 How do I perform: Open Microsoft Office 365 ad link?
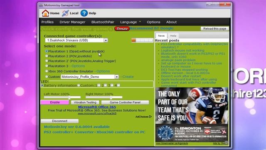coord(97,107)
